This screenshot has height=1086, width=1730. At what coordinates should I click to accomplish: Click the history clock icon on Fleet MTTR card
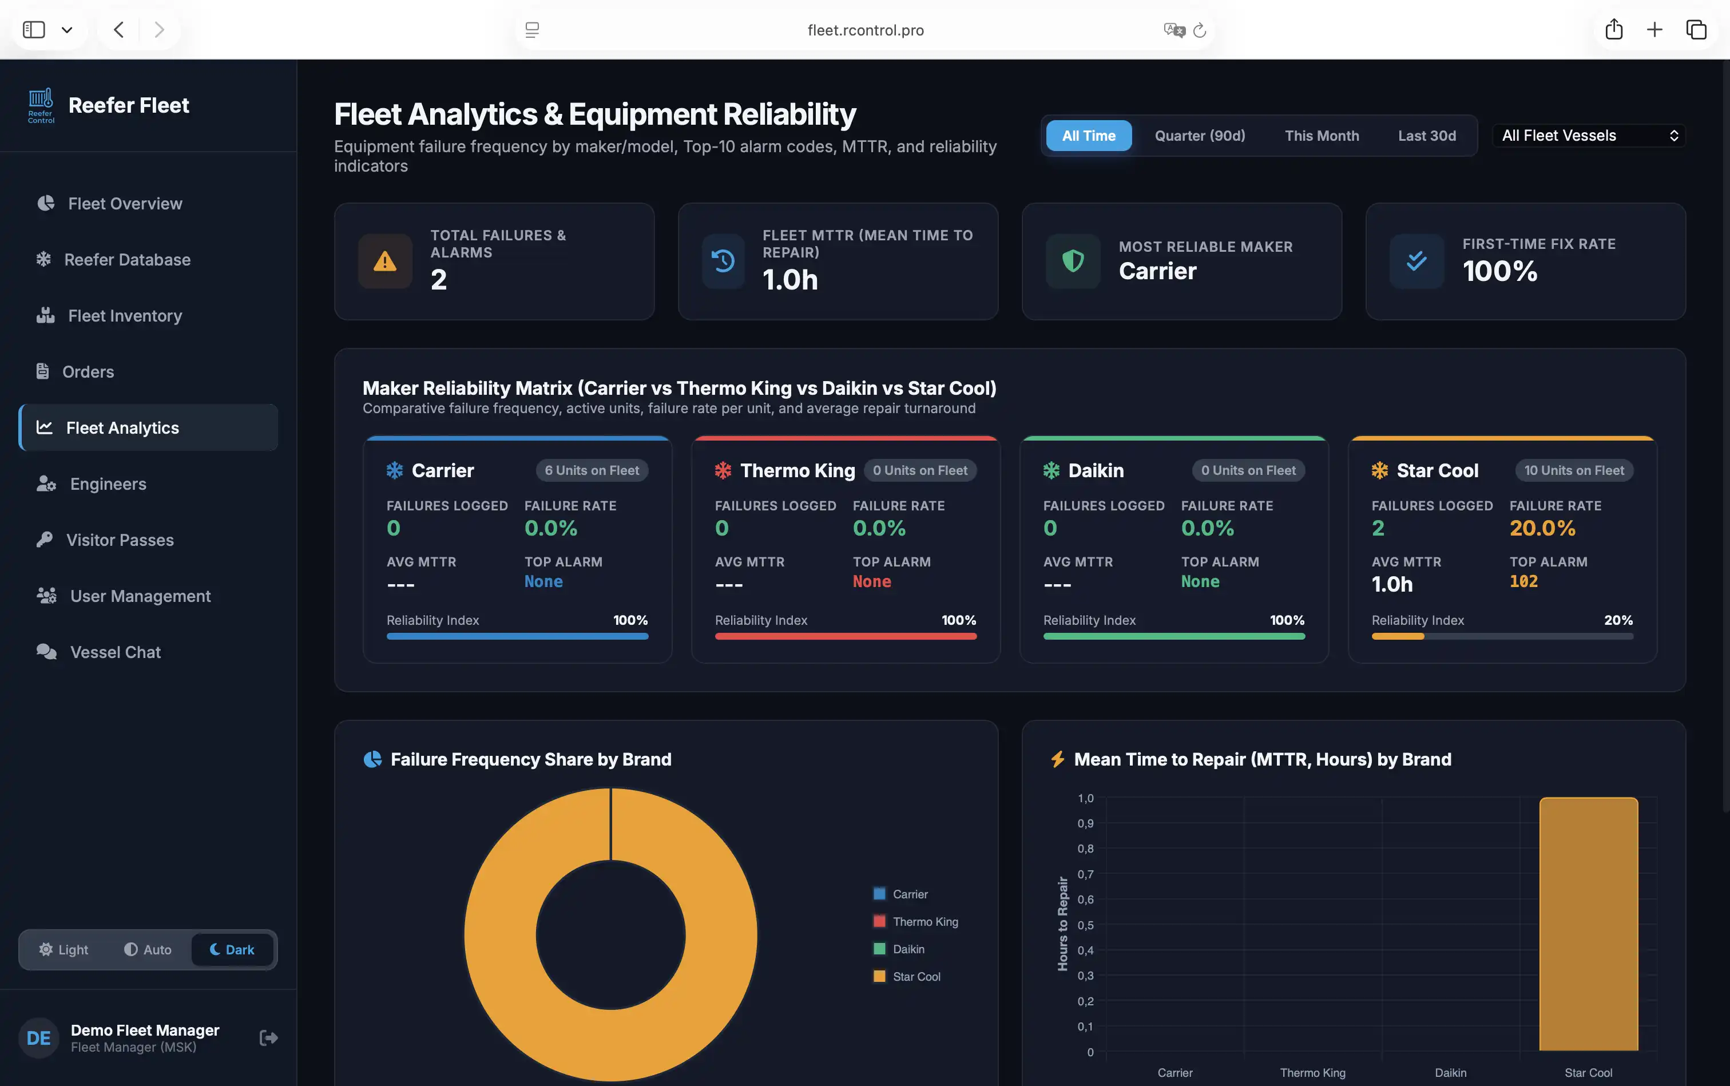pyautogui.click(x=723, y=261)
